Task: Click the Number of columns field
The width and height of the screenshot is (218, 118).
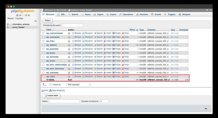Action: click(104, 101)
